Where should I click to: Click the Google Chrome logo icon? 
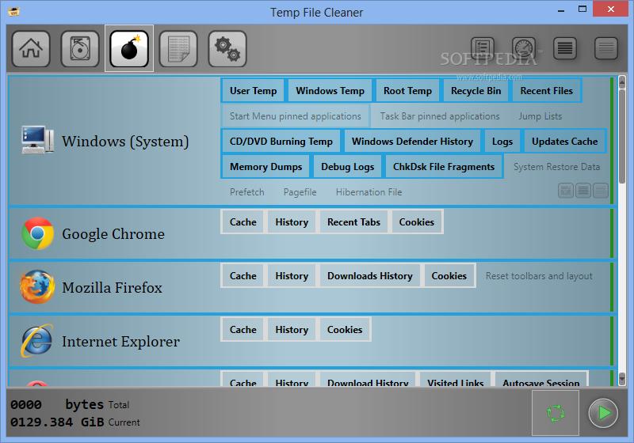37,233
